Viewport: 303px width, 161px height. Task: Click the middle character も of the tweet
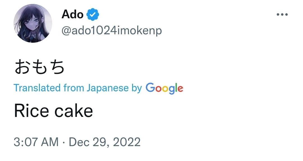[x=40, y=68]
